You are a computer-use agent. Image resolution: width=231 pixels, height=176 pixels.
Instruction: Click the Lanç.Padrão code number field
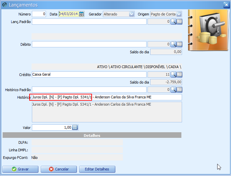[159, 21]
